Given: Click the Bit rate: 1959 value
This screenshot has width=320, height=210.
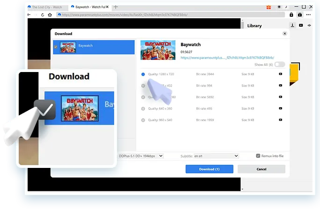Looking at the screenshot, I should [205, 120].
